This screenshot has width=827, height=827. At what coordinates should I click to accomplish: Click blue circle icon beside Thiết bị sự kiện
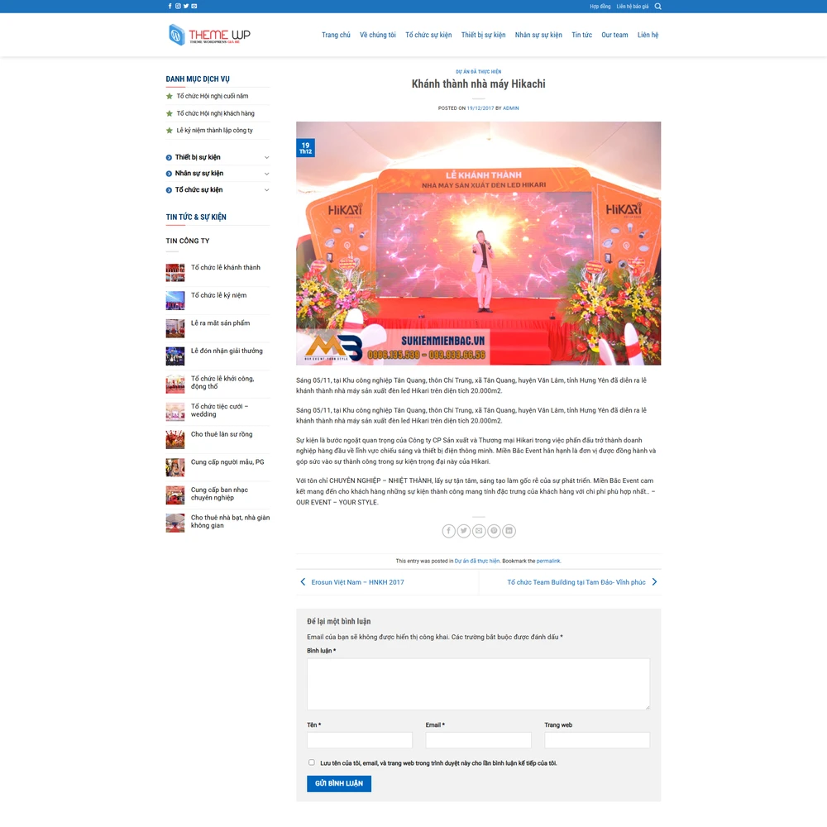pyautogui.click(x=169, y=157)
